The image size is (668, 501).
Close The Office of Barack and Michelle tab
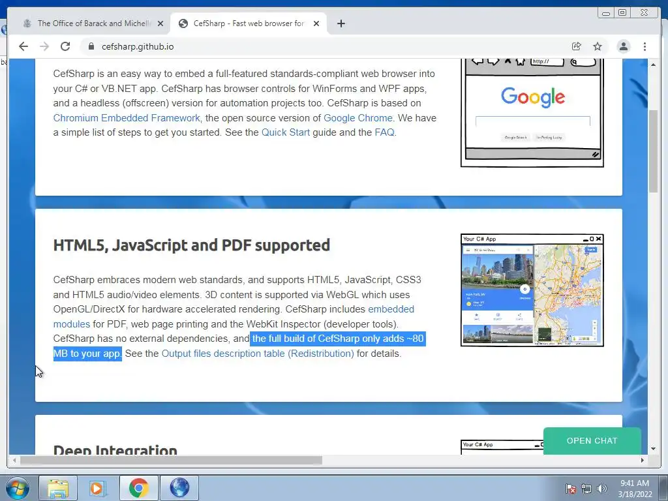coord(160,23)
